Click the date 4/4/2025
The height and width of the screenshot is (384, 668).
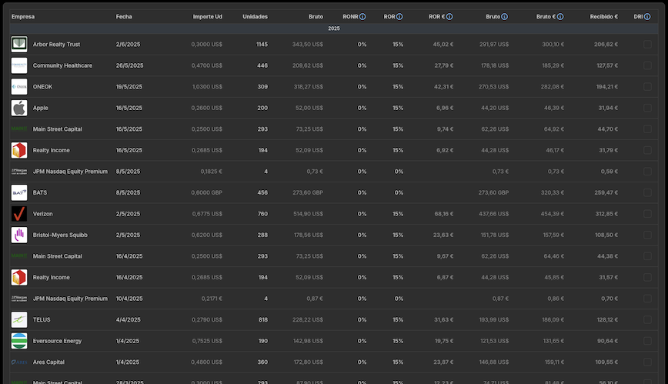tap(128, 319)
